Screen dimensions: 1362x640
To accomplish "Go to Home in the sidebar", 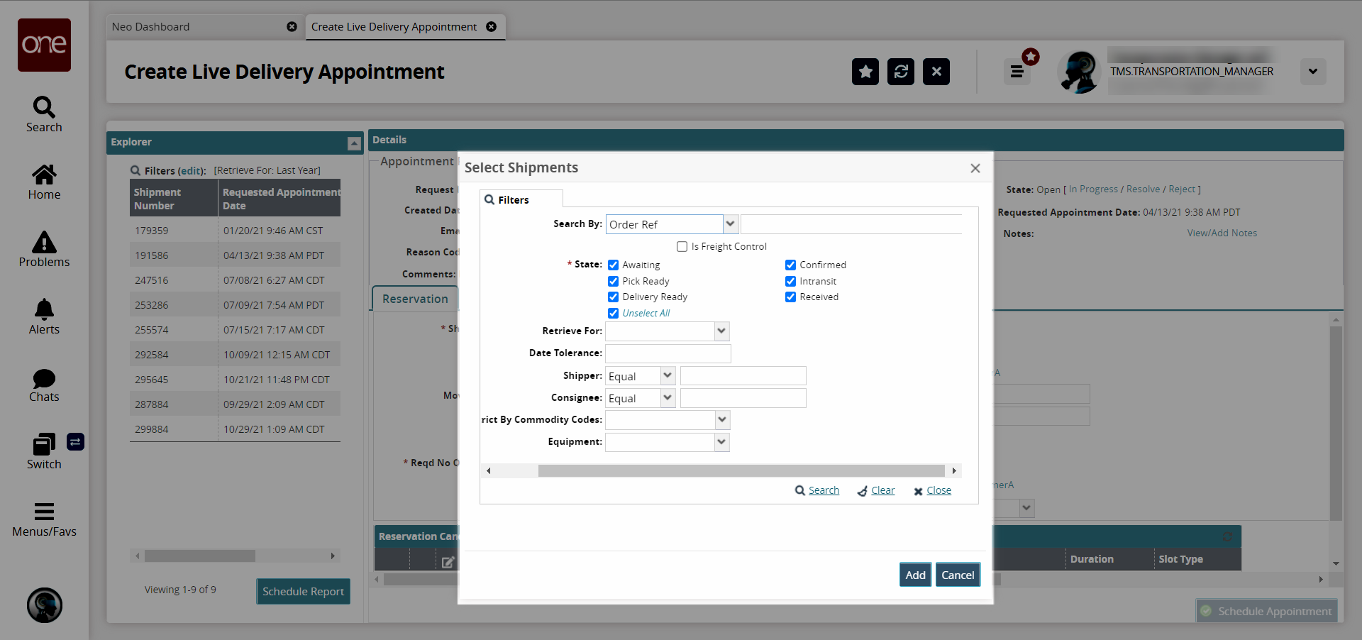I will tap(44, 175).
